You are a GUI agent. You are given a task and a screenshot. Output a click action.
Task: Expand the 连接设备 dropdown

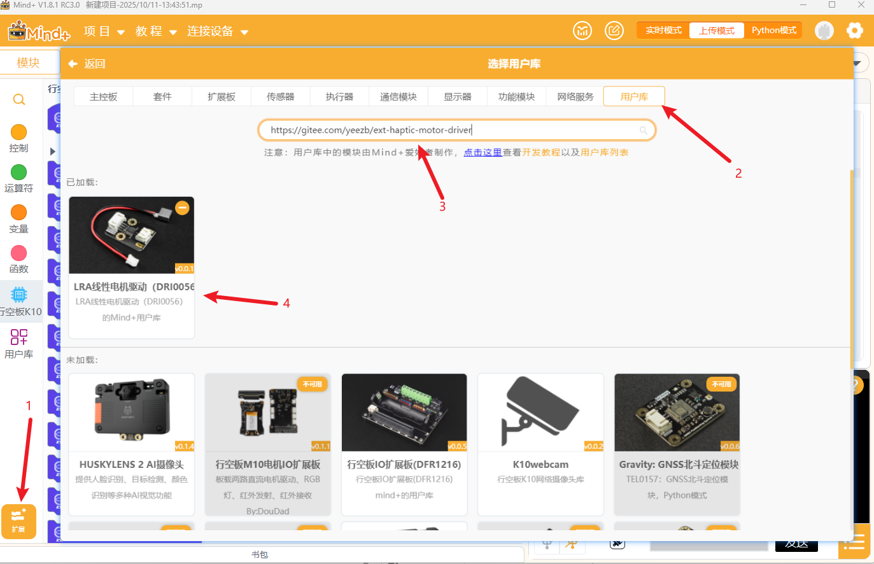pyautogui.click(x=217, y=31)
